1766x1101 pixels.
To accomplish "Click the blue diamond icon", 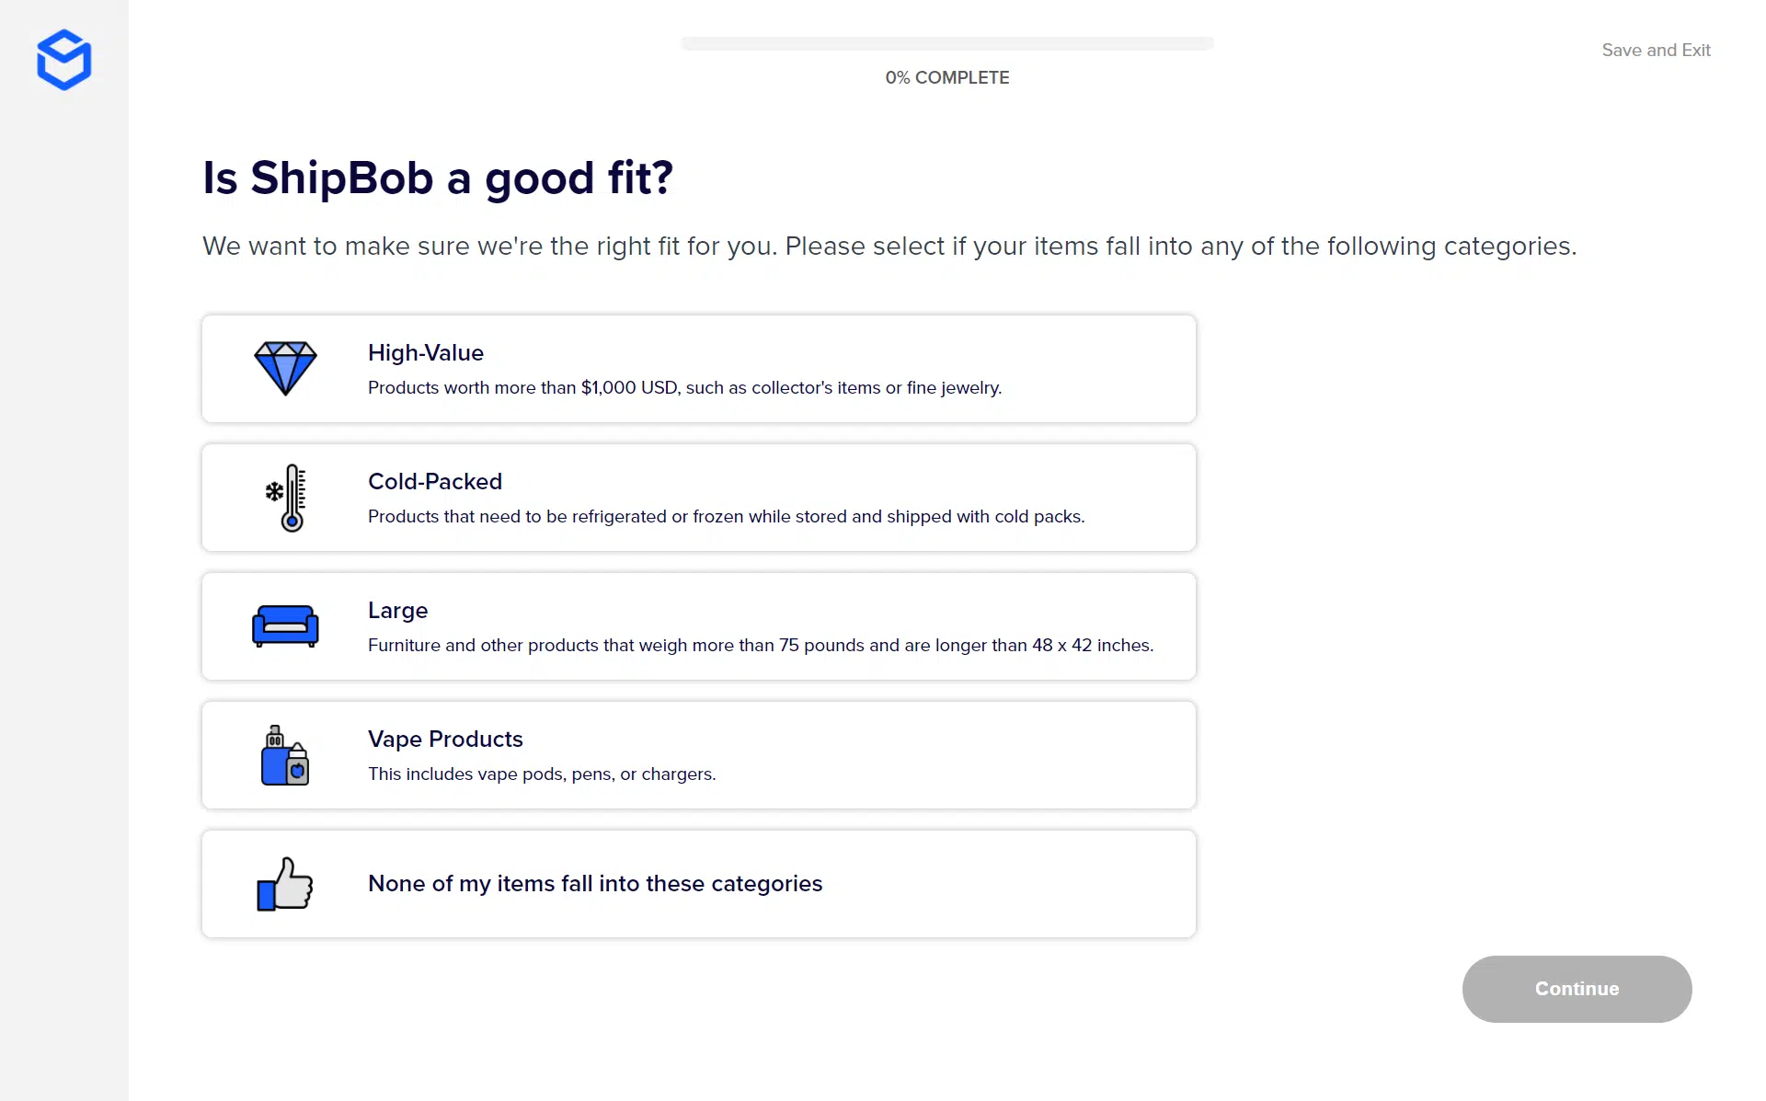I will click(285, 368).
